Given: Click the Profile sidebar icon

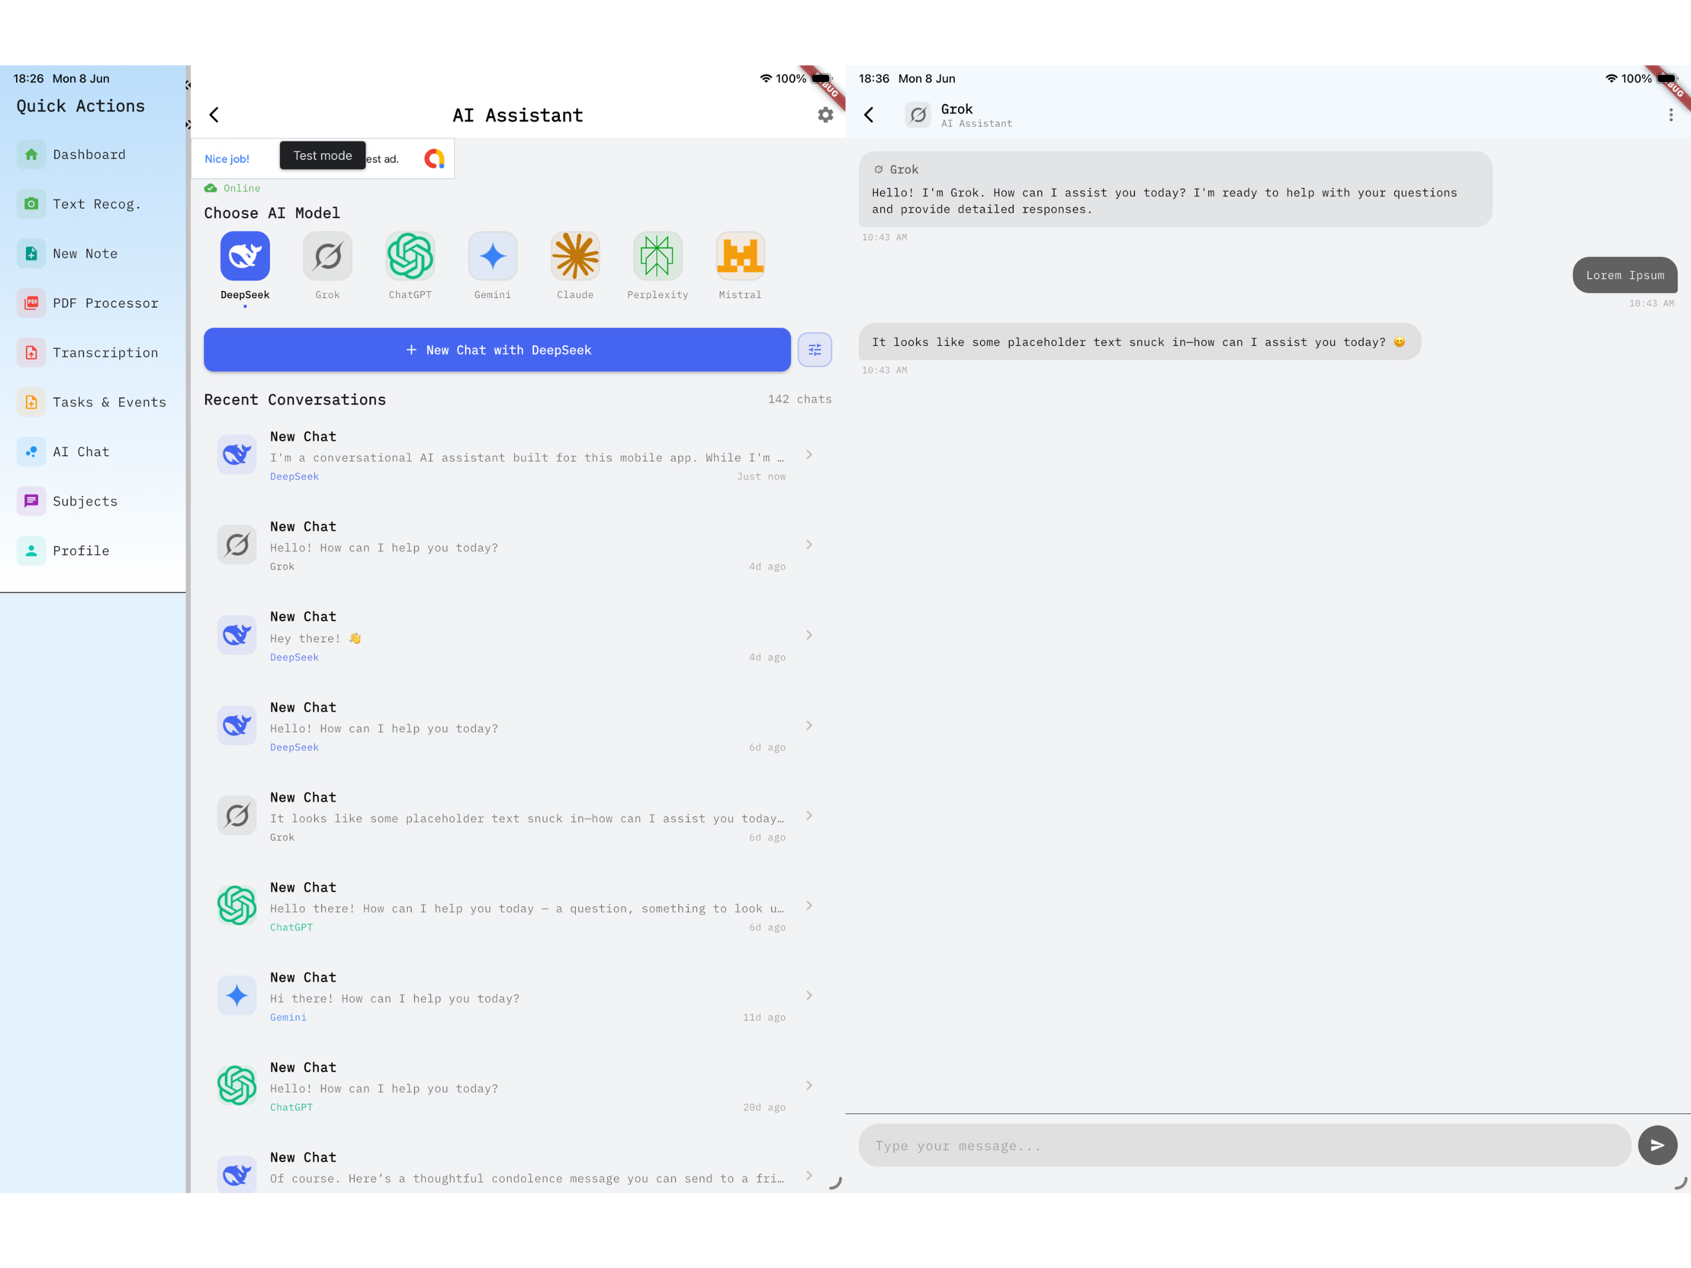Looking at the screenshot, I should pyautogui.click(x=31, y=550).
